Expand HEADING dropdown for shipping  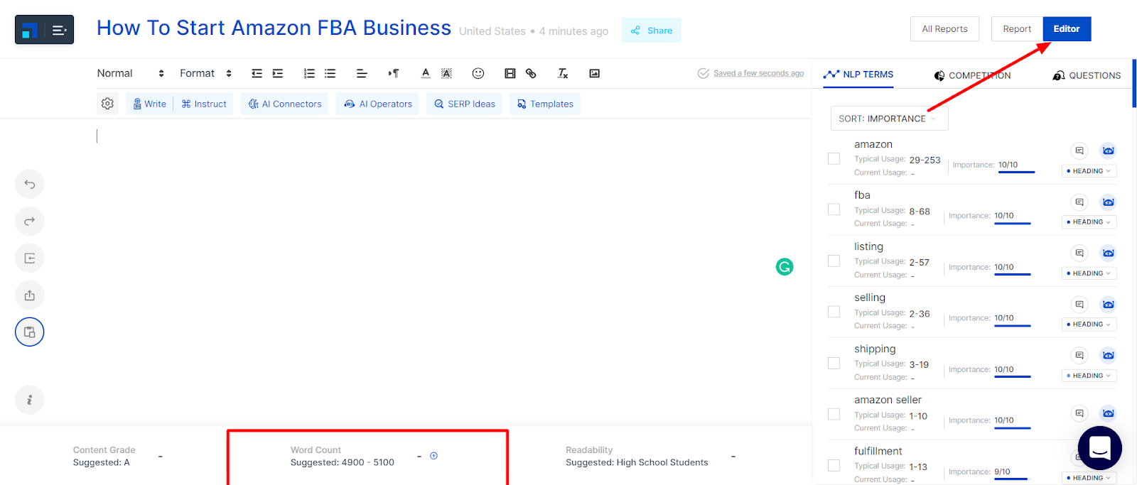tap(1089, 376)
